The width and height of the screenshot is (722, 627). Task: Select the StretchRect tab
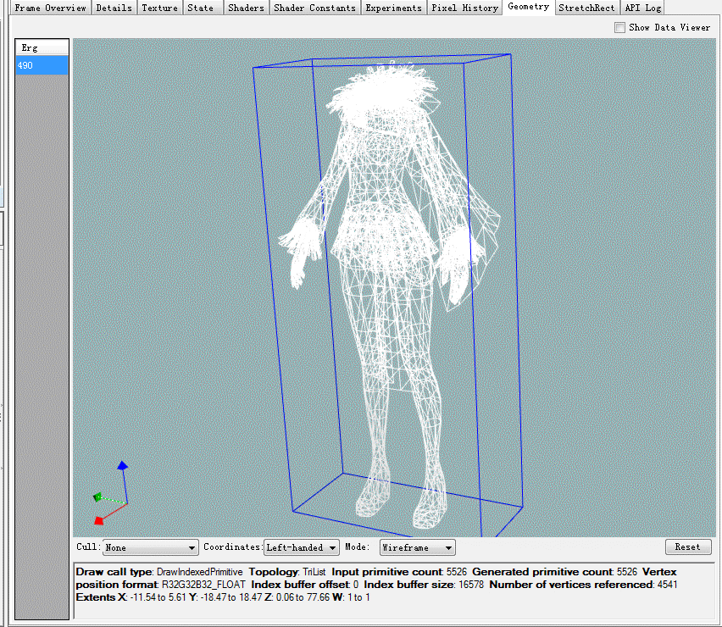(586, 8)
